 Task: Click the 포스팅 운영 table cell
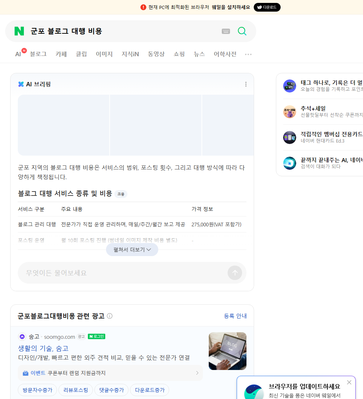[x=31, y=240]
